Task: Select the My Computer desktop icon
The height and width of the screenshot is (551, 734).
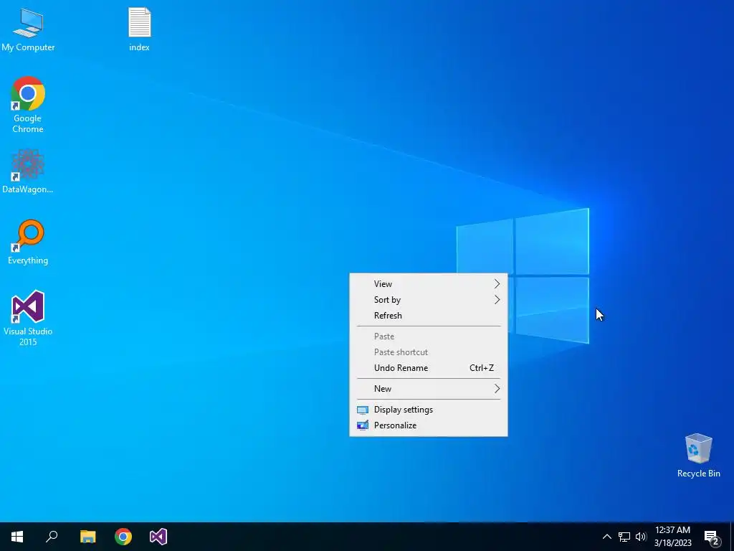Action: coord(28,29)
